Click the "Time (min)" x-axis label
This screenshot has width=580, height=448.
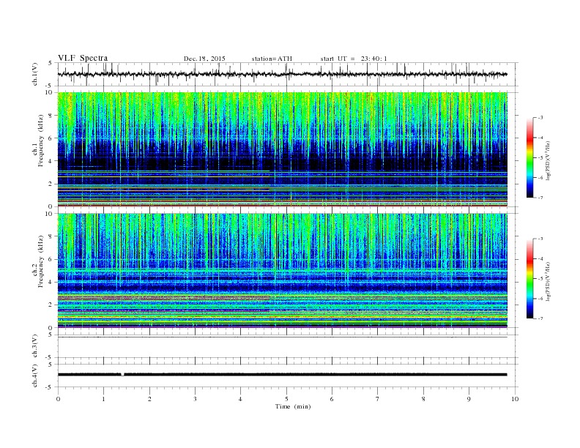pos(293,406)
